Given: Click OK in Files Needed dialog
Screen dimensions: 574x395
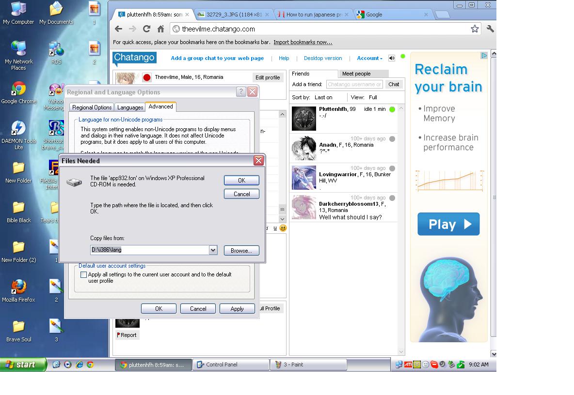Looking at the screenshot, I should tap(241, 181).
